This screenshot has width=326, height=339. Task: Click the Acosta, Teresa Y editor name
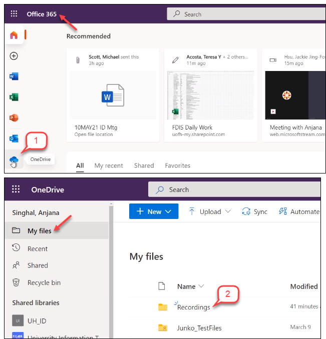point(204,57)
